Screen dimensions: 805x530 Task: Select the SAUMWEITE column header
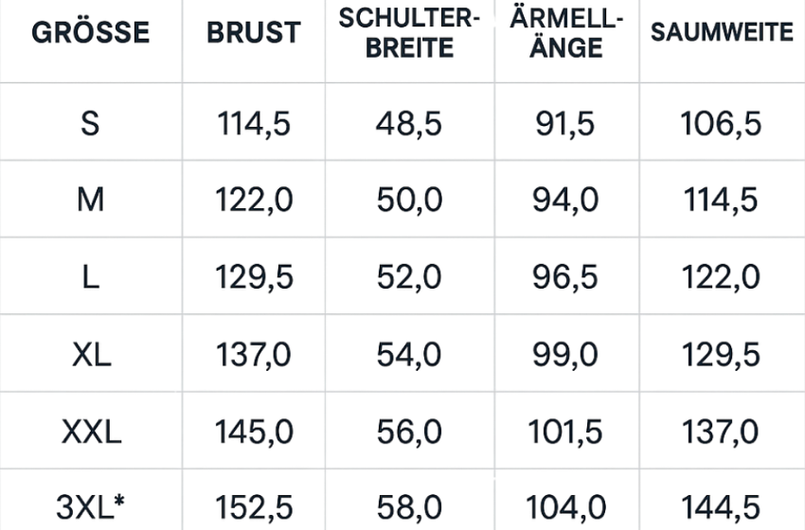click(722, 33)
